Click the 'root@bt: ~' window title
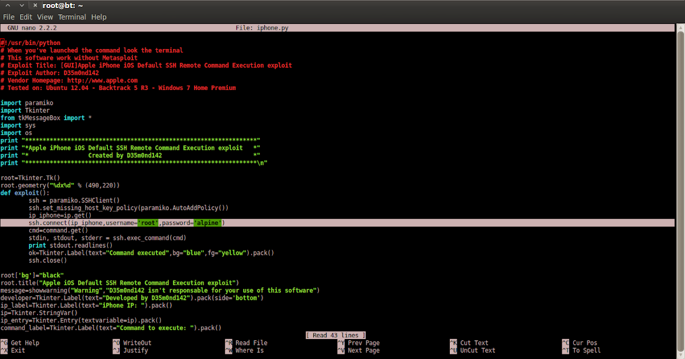 (63, 5)
